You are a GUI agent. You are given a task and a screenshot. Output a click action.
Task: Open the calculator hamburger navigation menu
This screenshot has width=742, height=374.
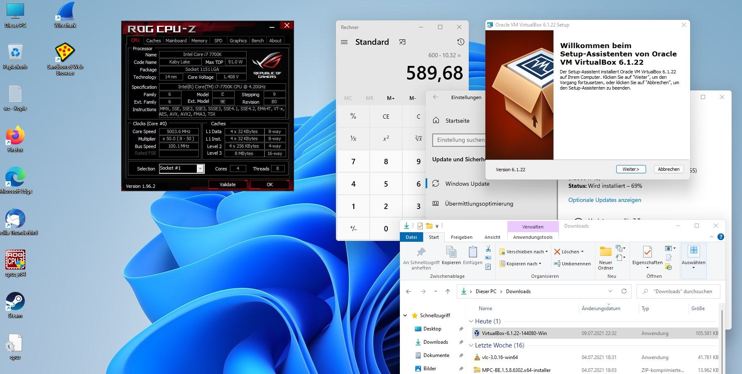click(344, 42)
